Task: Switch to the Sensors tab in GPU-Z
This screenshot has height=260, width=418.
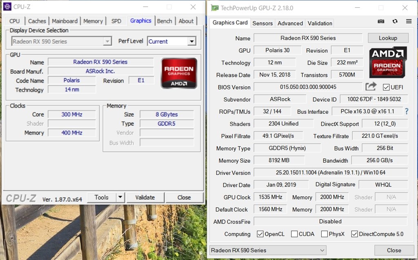Action: coord(262,23)
